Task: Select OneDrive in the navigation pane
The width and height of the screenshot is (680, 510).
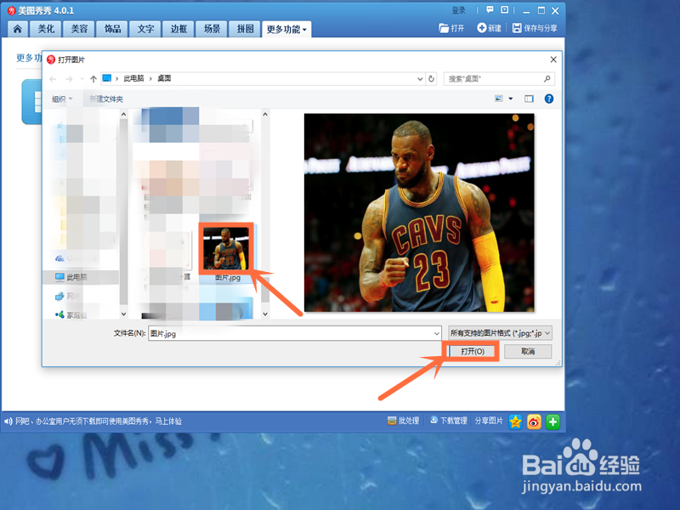Action: click(x=76, y=258)
